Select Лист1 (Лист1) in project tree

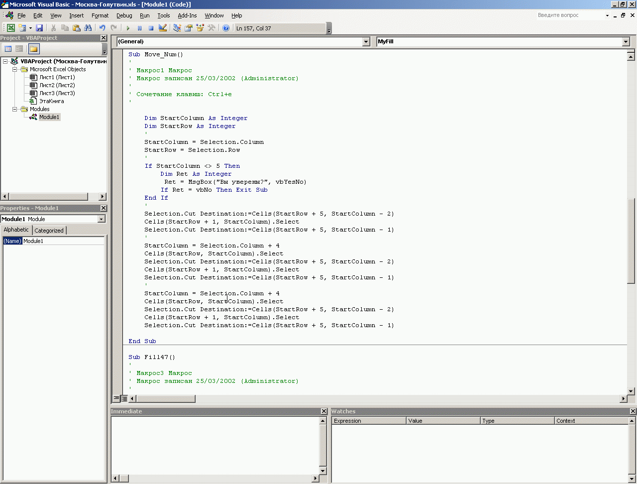click(57, 77)
